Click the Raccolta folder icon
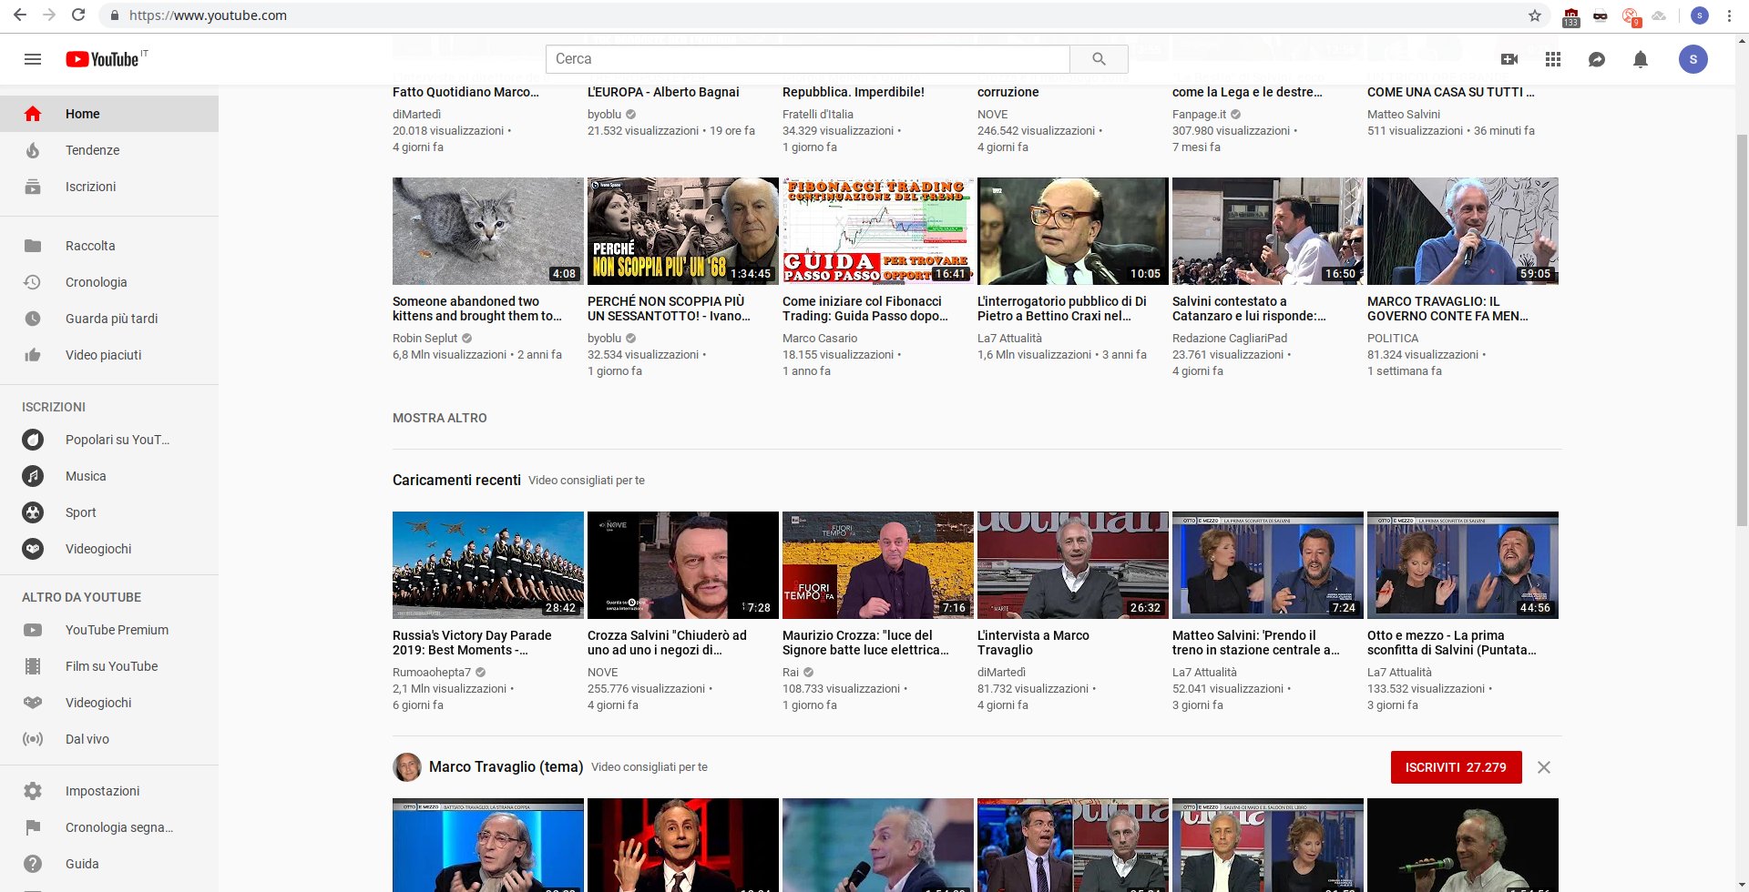Screen dimensions: 1749x892 pyautogui.click(x=33, y=246)
